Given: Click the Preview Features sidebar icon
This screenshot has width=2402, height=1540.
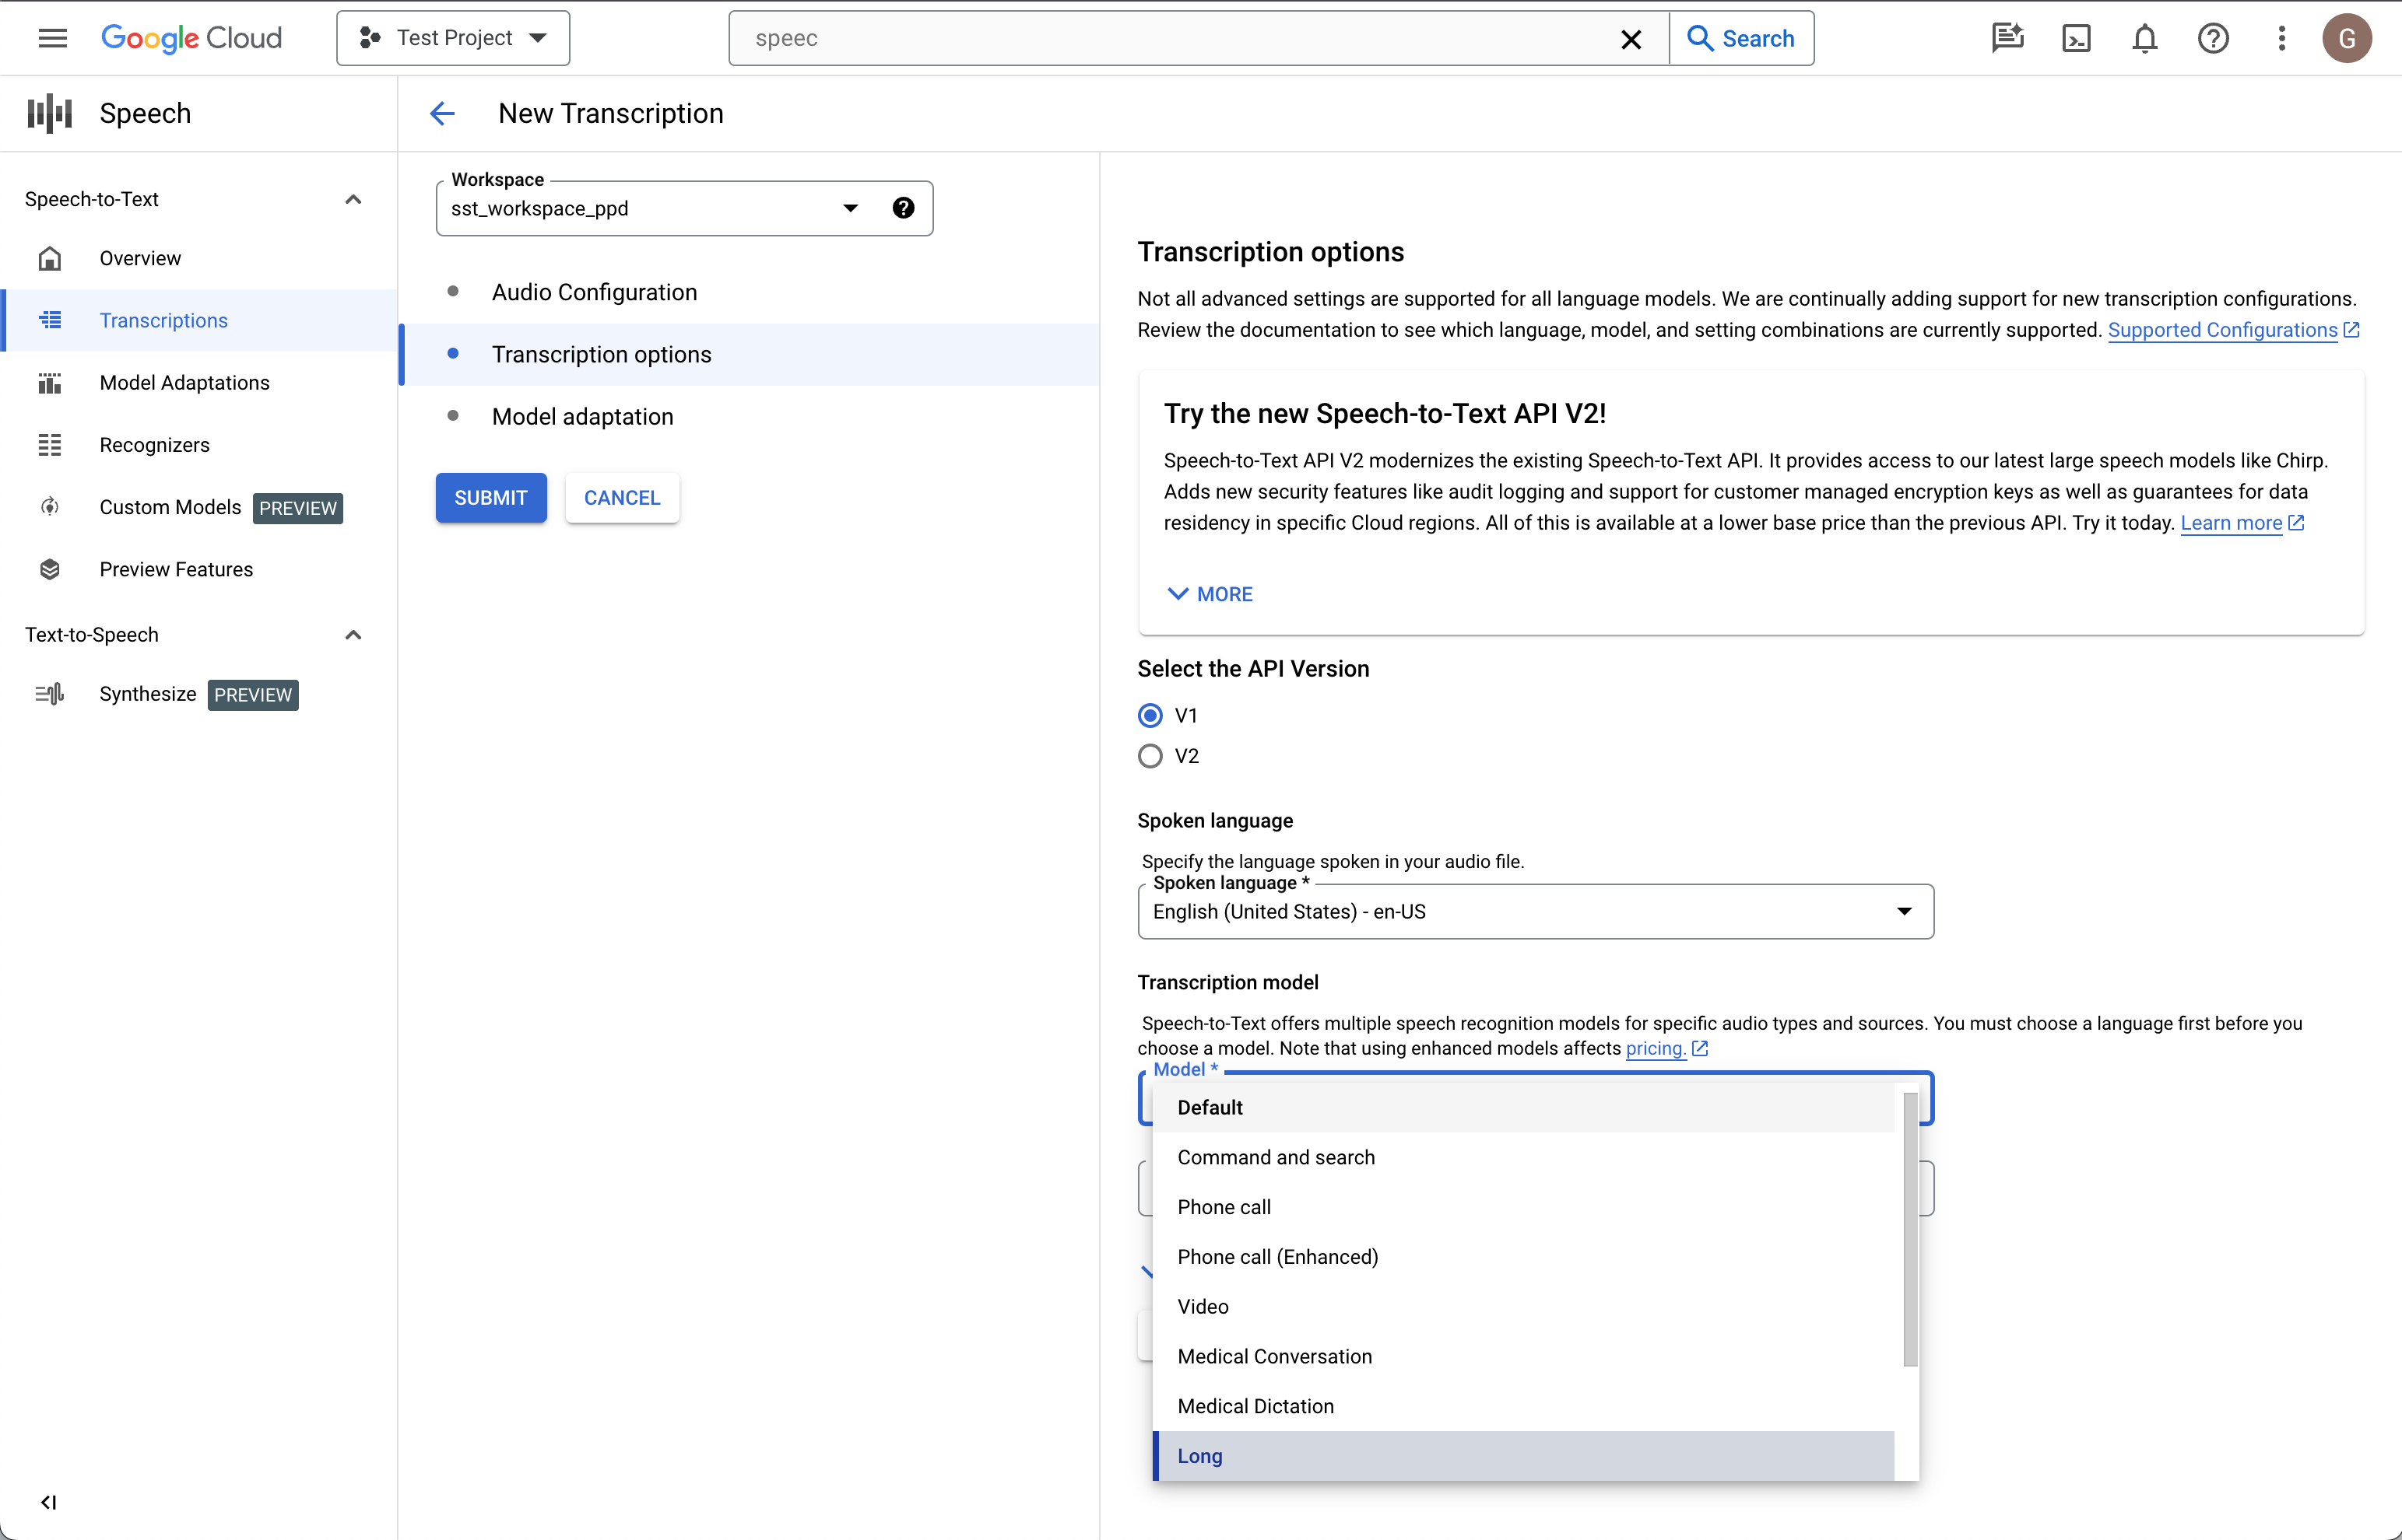Looking at the screenshot, I should pyautogui.click(x=49, y=569).
